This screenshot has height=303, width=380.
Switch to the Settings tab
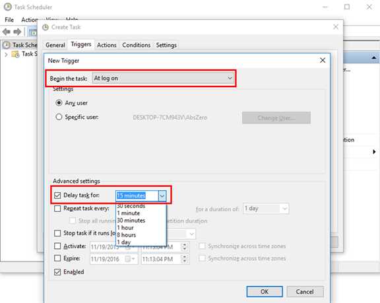[166, 45]
